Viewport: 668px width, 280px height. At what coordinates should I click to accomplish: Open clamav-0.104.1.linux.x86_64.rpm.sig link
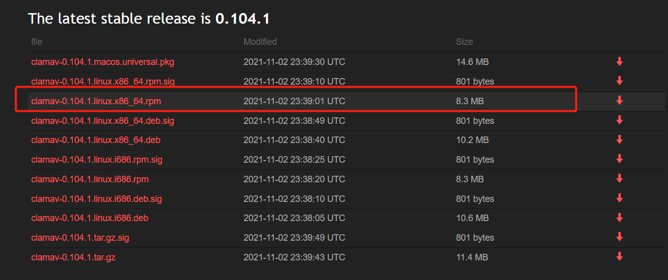[103, 82]
